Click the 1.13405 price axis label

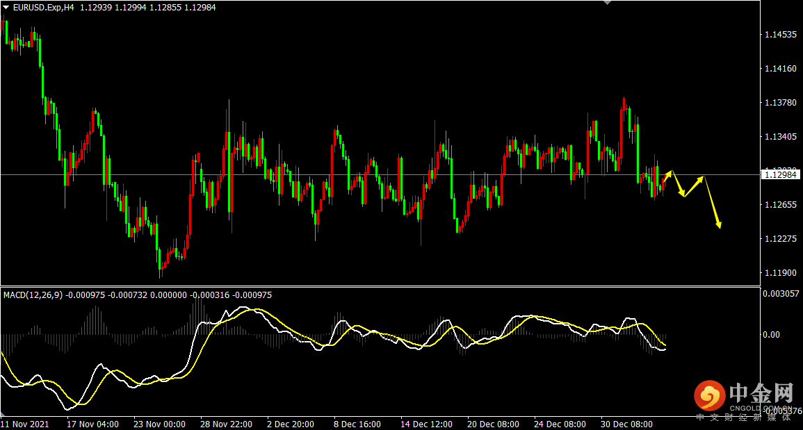click(x=781, y=137)
